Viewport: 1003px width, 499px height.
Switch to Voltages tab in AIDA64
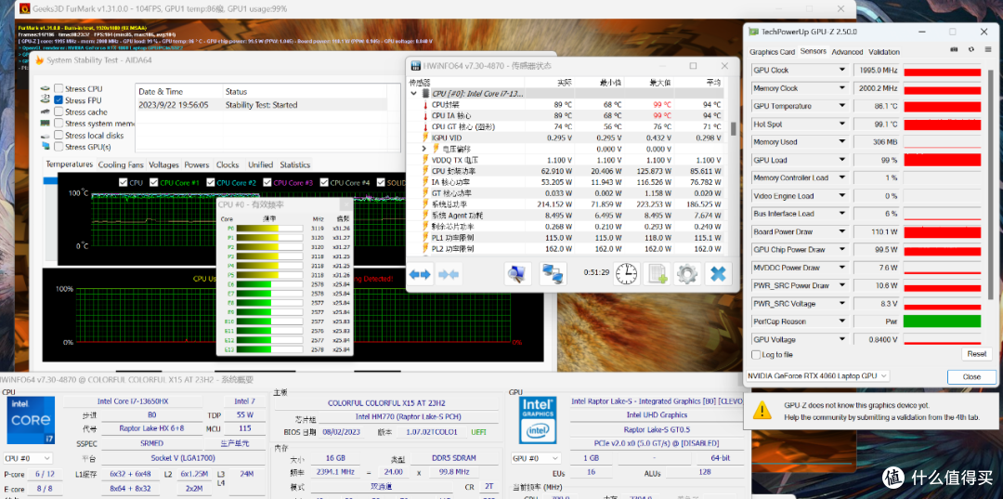tap(163, 164)
